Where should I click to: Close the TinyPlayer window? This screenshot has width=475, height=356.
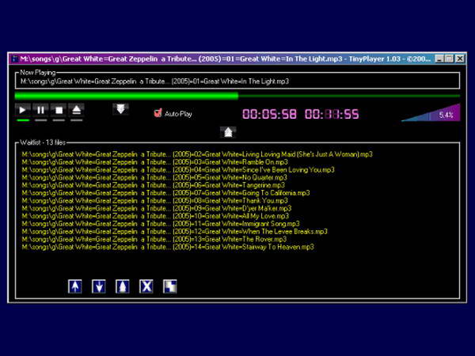460,59
